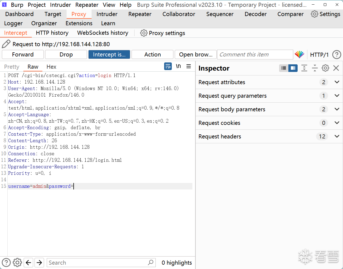Switch editor to Hex view
343x269 pixels.
point(51,67)
